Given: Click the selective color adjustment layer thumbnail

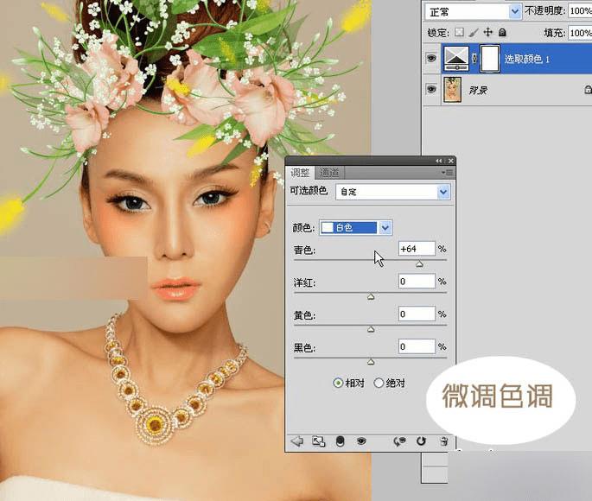Looking at the screenshot, I should coord(456,59).
